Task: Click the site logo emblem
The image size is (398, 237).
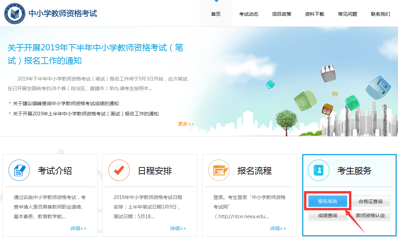Action: tap(15, 13)
